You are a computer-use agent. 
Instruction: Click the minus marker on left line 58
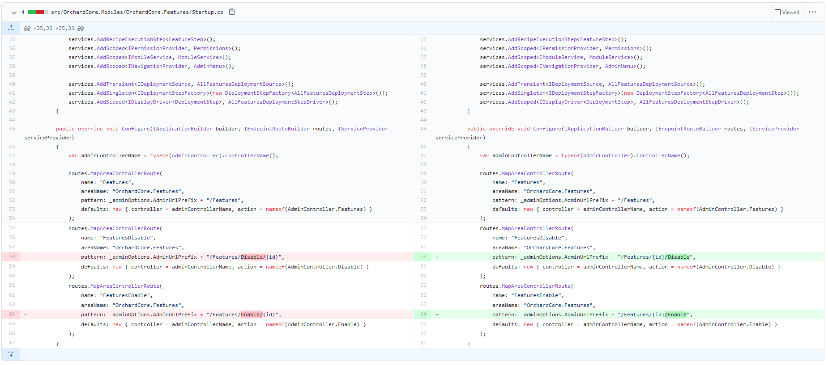[x=26, y=257]
